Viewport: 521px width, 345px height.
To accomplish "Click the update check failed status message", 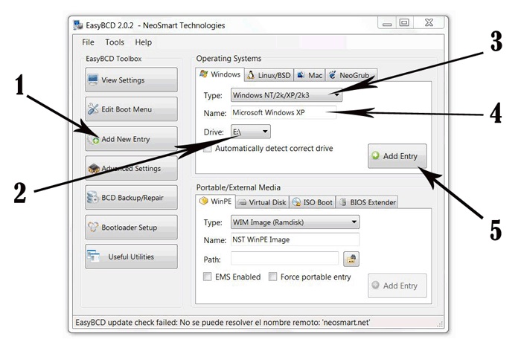I will tap(223, 323).
